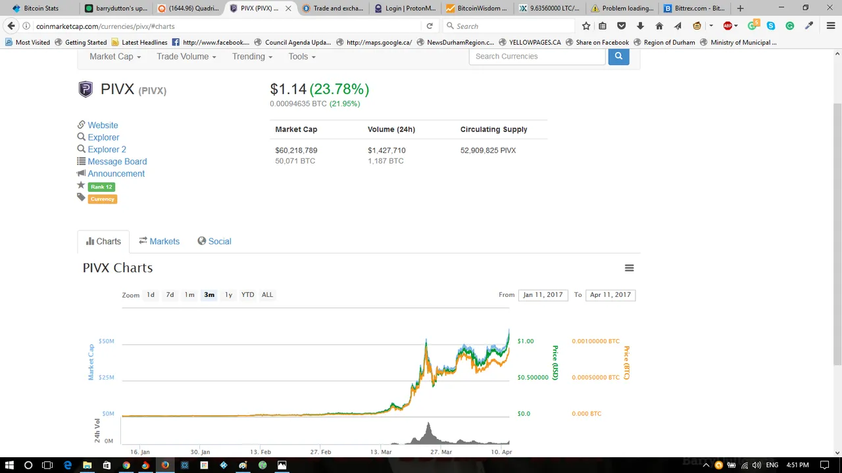Click the orange Currency tag
Image resolution: width=842 pixels, height=473 pixels.
click(102, 199)
